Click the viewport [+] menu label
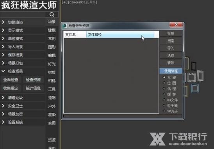 [x=64, y=2]
